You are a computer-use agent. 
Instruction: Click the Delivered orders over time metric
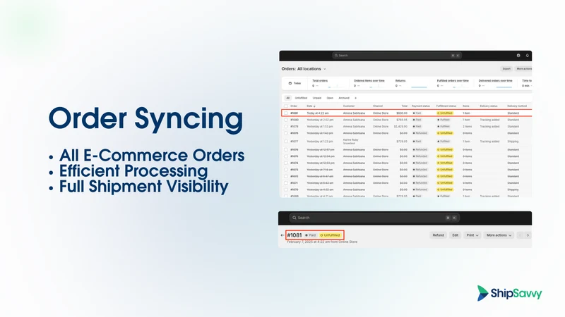[496, 83]
